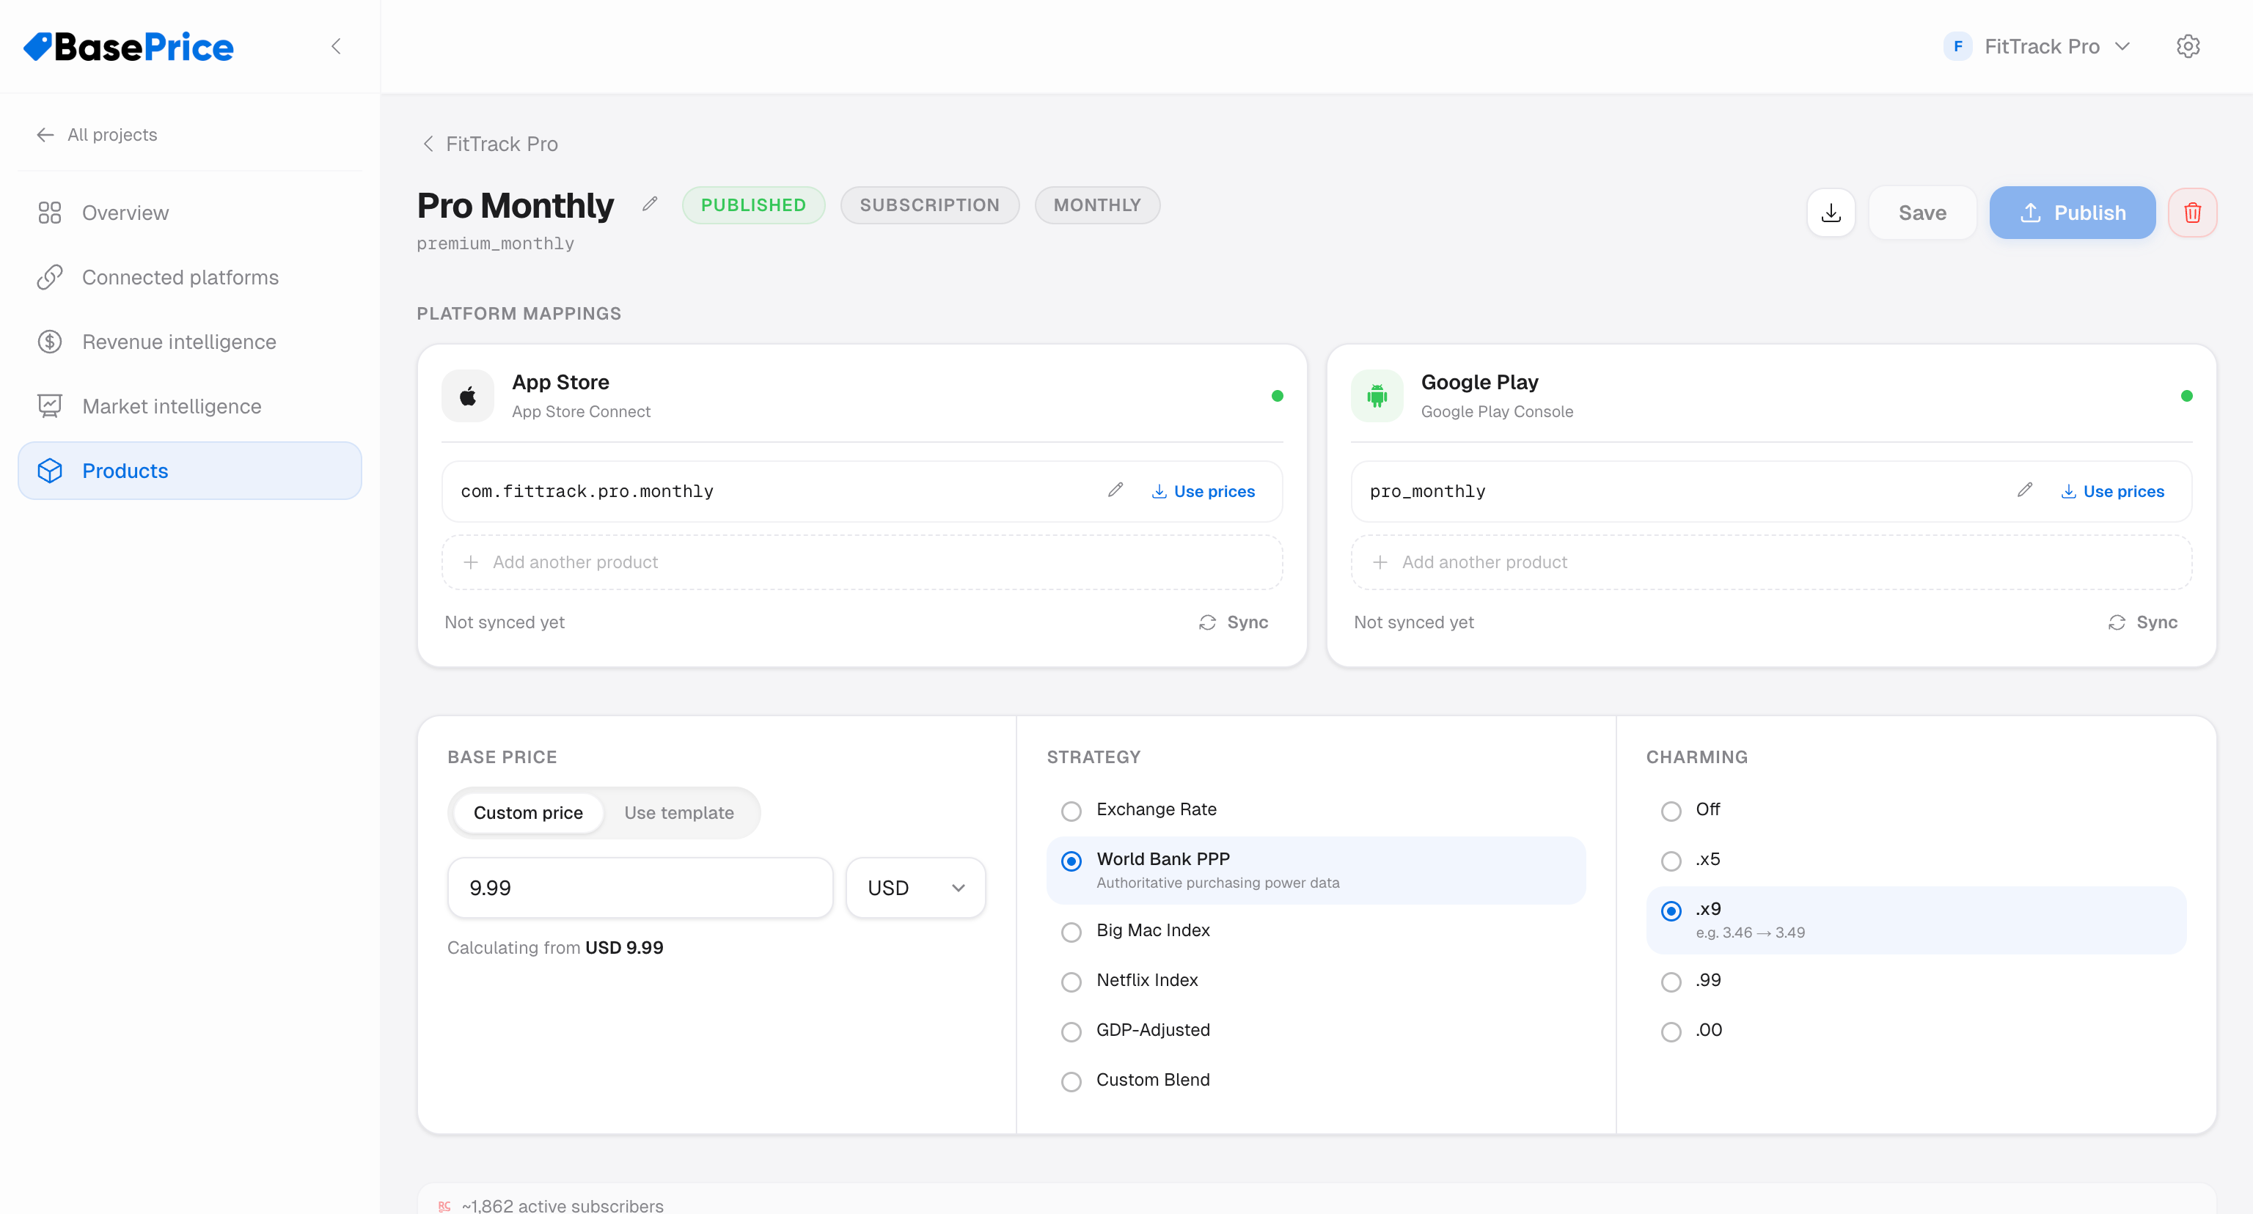Click the FitTrack Pro 'F' avatar
2253x1214 pixels.
(x=1957, y=46)
